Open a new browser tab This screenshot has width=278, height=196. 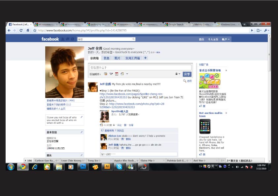(x=244, y=24)
